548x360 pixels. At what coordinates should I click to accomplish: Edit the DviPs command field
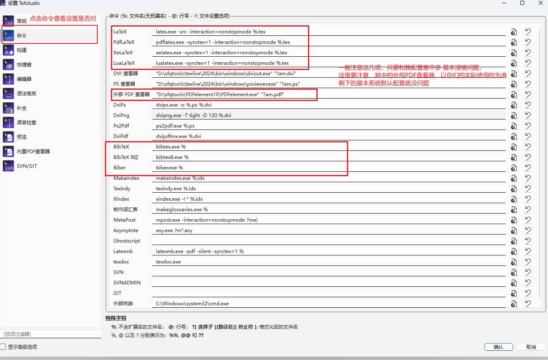pyautogui.click(x=329, y=105)
